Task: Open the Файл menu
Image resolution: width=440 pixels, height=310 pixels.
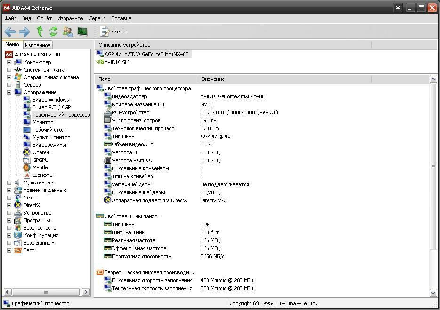Action: pyautogui.click(x=10, y=18)
